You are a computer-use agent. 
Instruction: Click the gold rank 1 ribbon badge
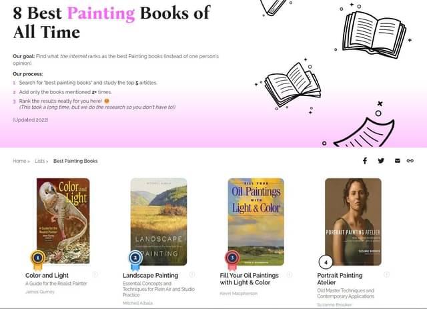38,260
